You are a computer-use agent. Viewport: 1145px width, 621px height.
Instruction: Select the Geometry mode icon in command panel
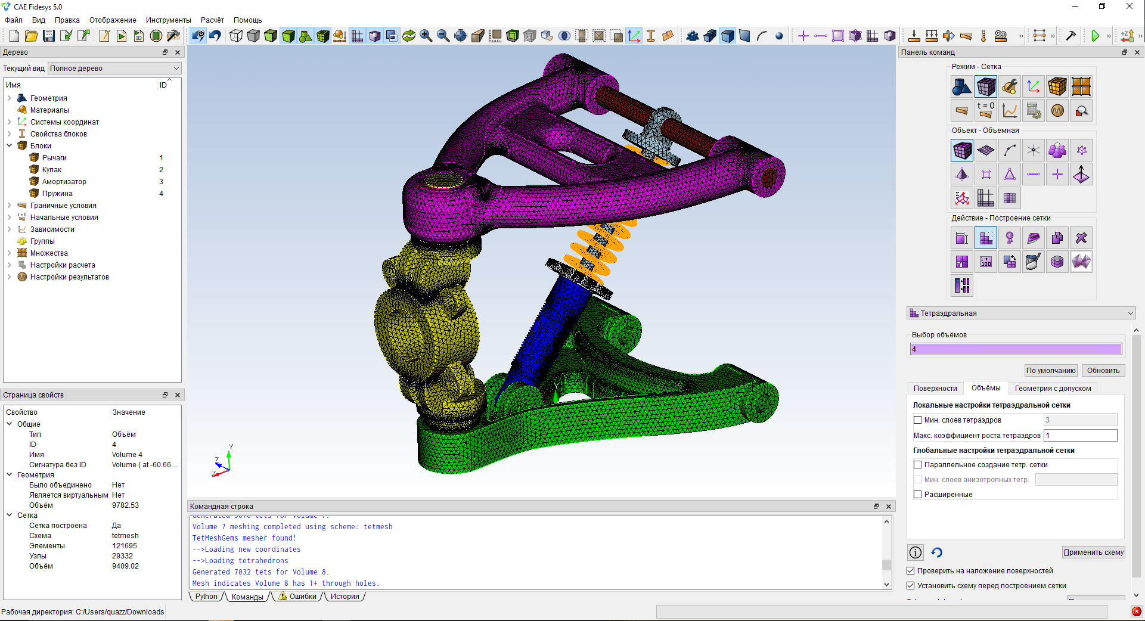[x=962, y=87]
